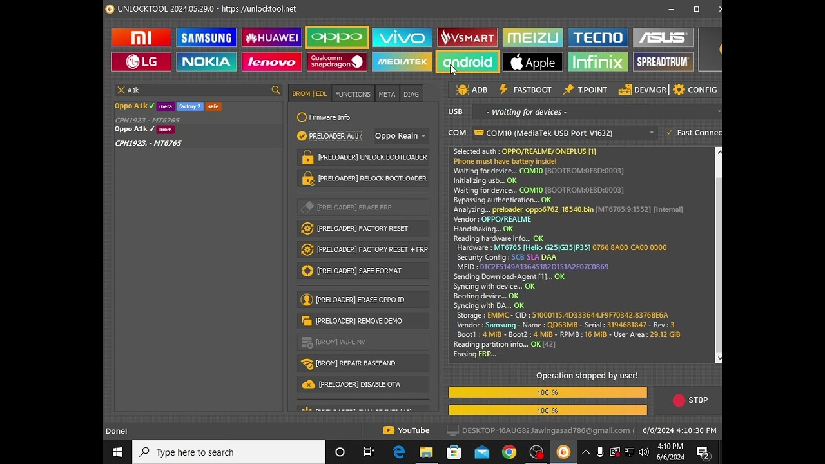Expand the COM10 port dropdown
This screenshot has height=464, width=825.
point(564,133)
